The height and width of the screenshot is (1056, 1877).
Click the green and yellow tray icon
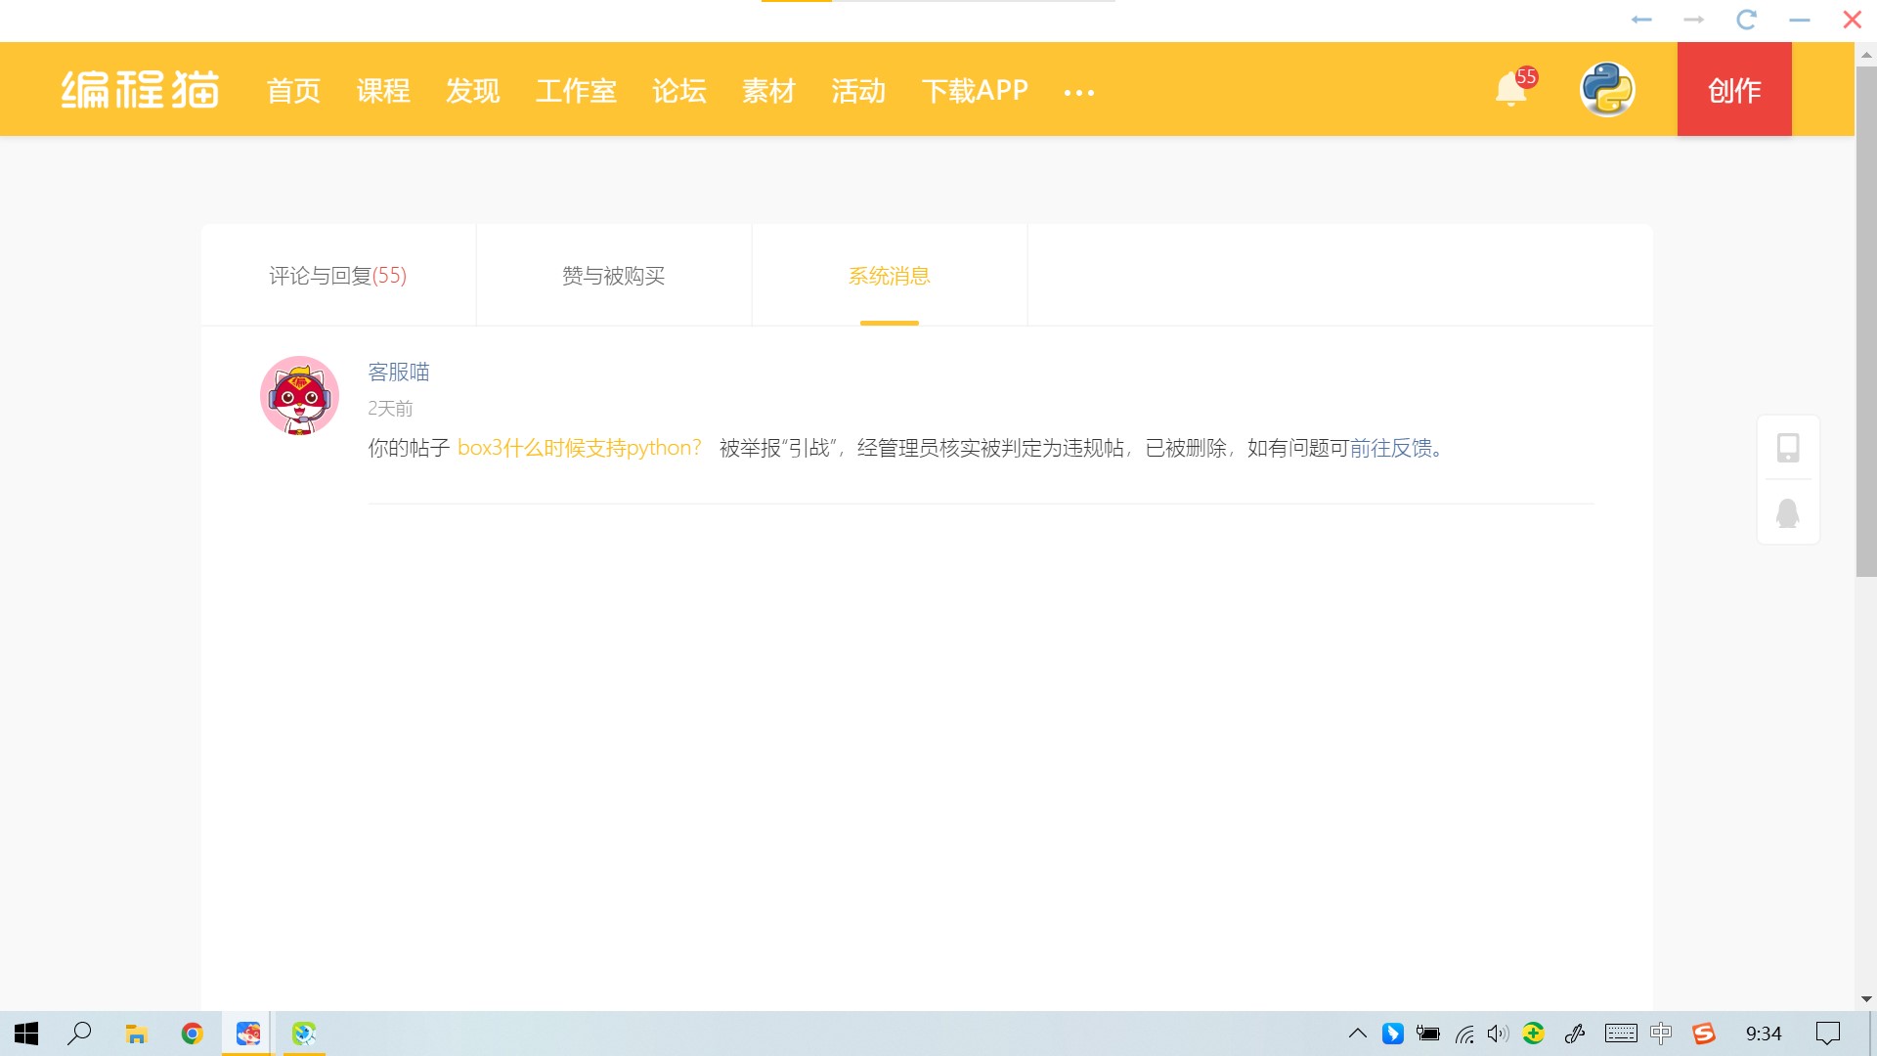pos(1533,1034)
